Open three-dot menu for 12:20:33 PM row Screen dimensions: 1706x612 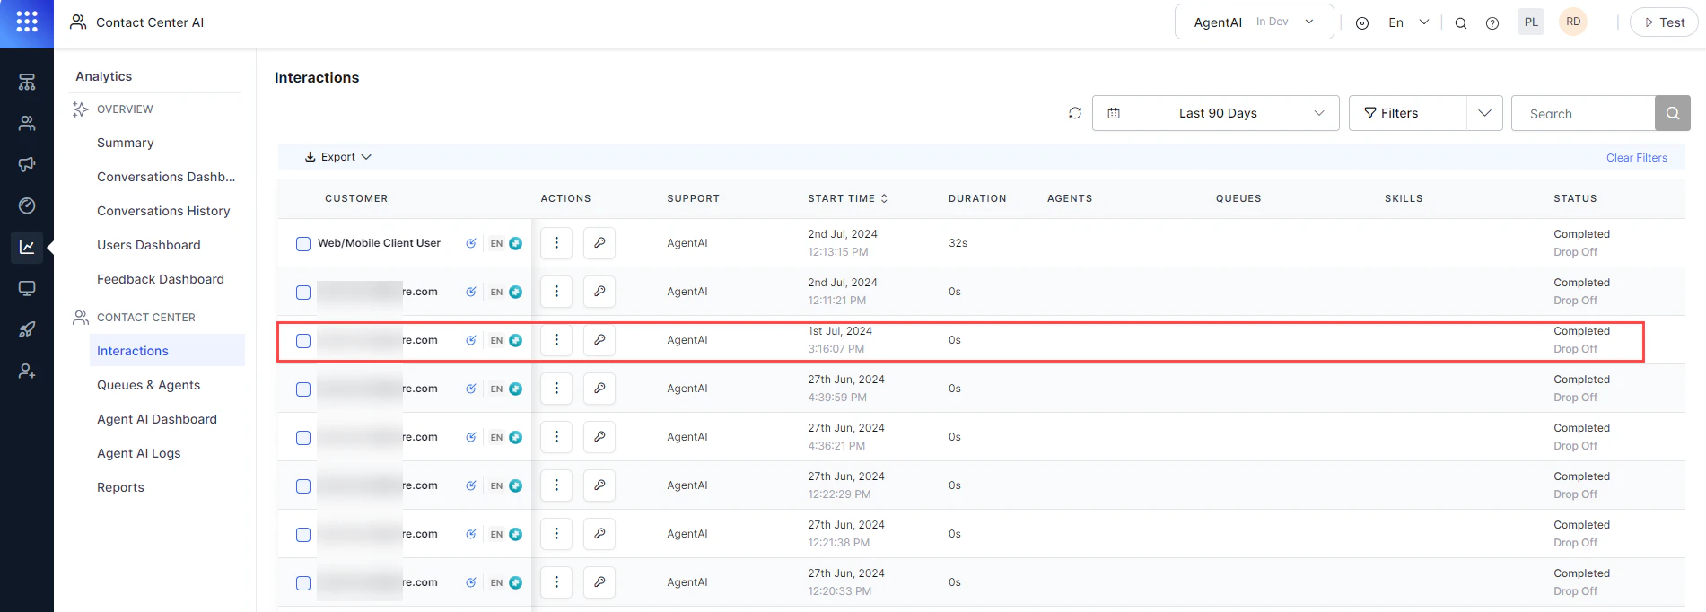coord(556,582)
